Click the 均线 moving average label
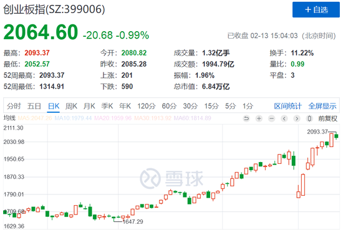 (9, 118)
